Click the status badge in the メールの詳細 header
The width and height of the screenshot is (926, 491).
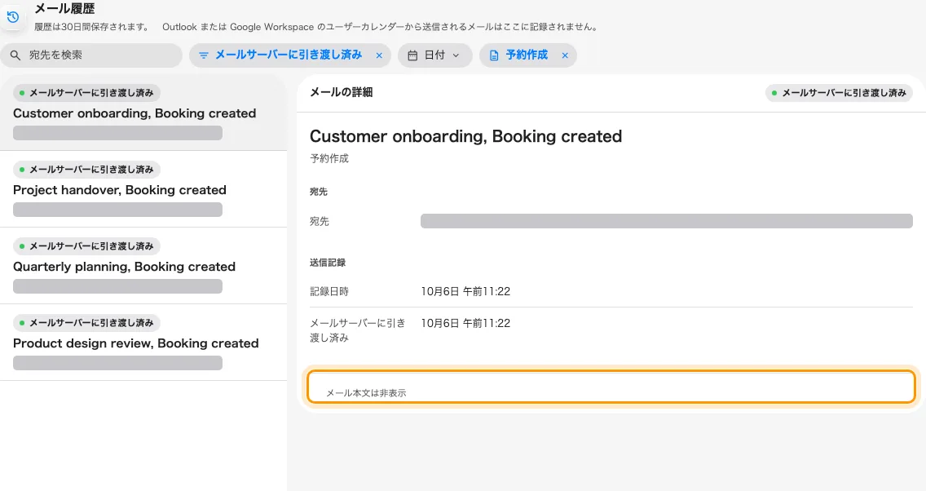[840, 93]
